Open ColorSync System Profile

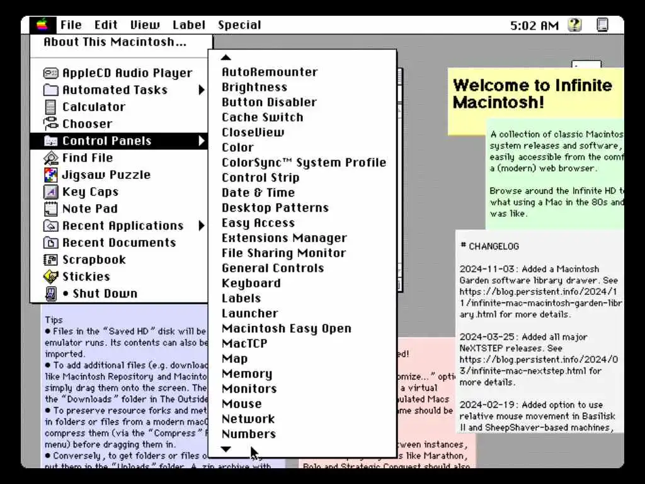[x=304, y=163]
